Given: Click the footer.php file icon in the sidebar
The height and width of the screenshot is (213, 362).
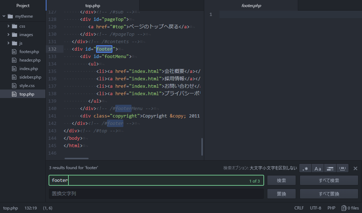Looking at the screenshot, I should point(13,51).
